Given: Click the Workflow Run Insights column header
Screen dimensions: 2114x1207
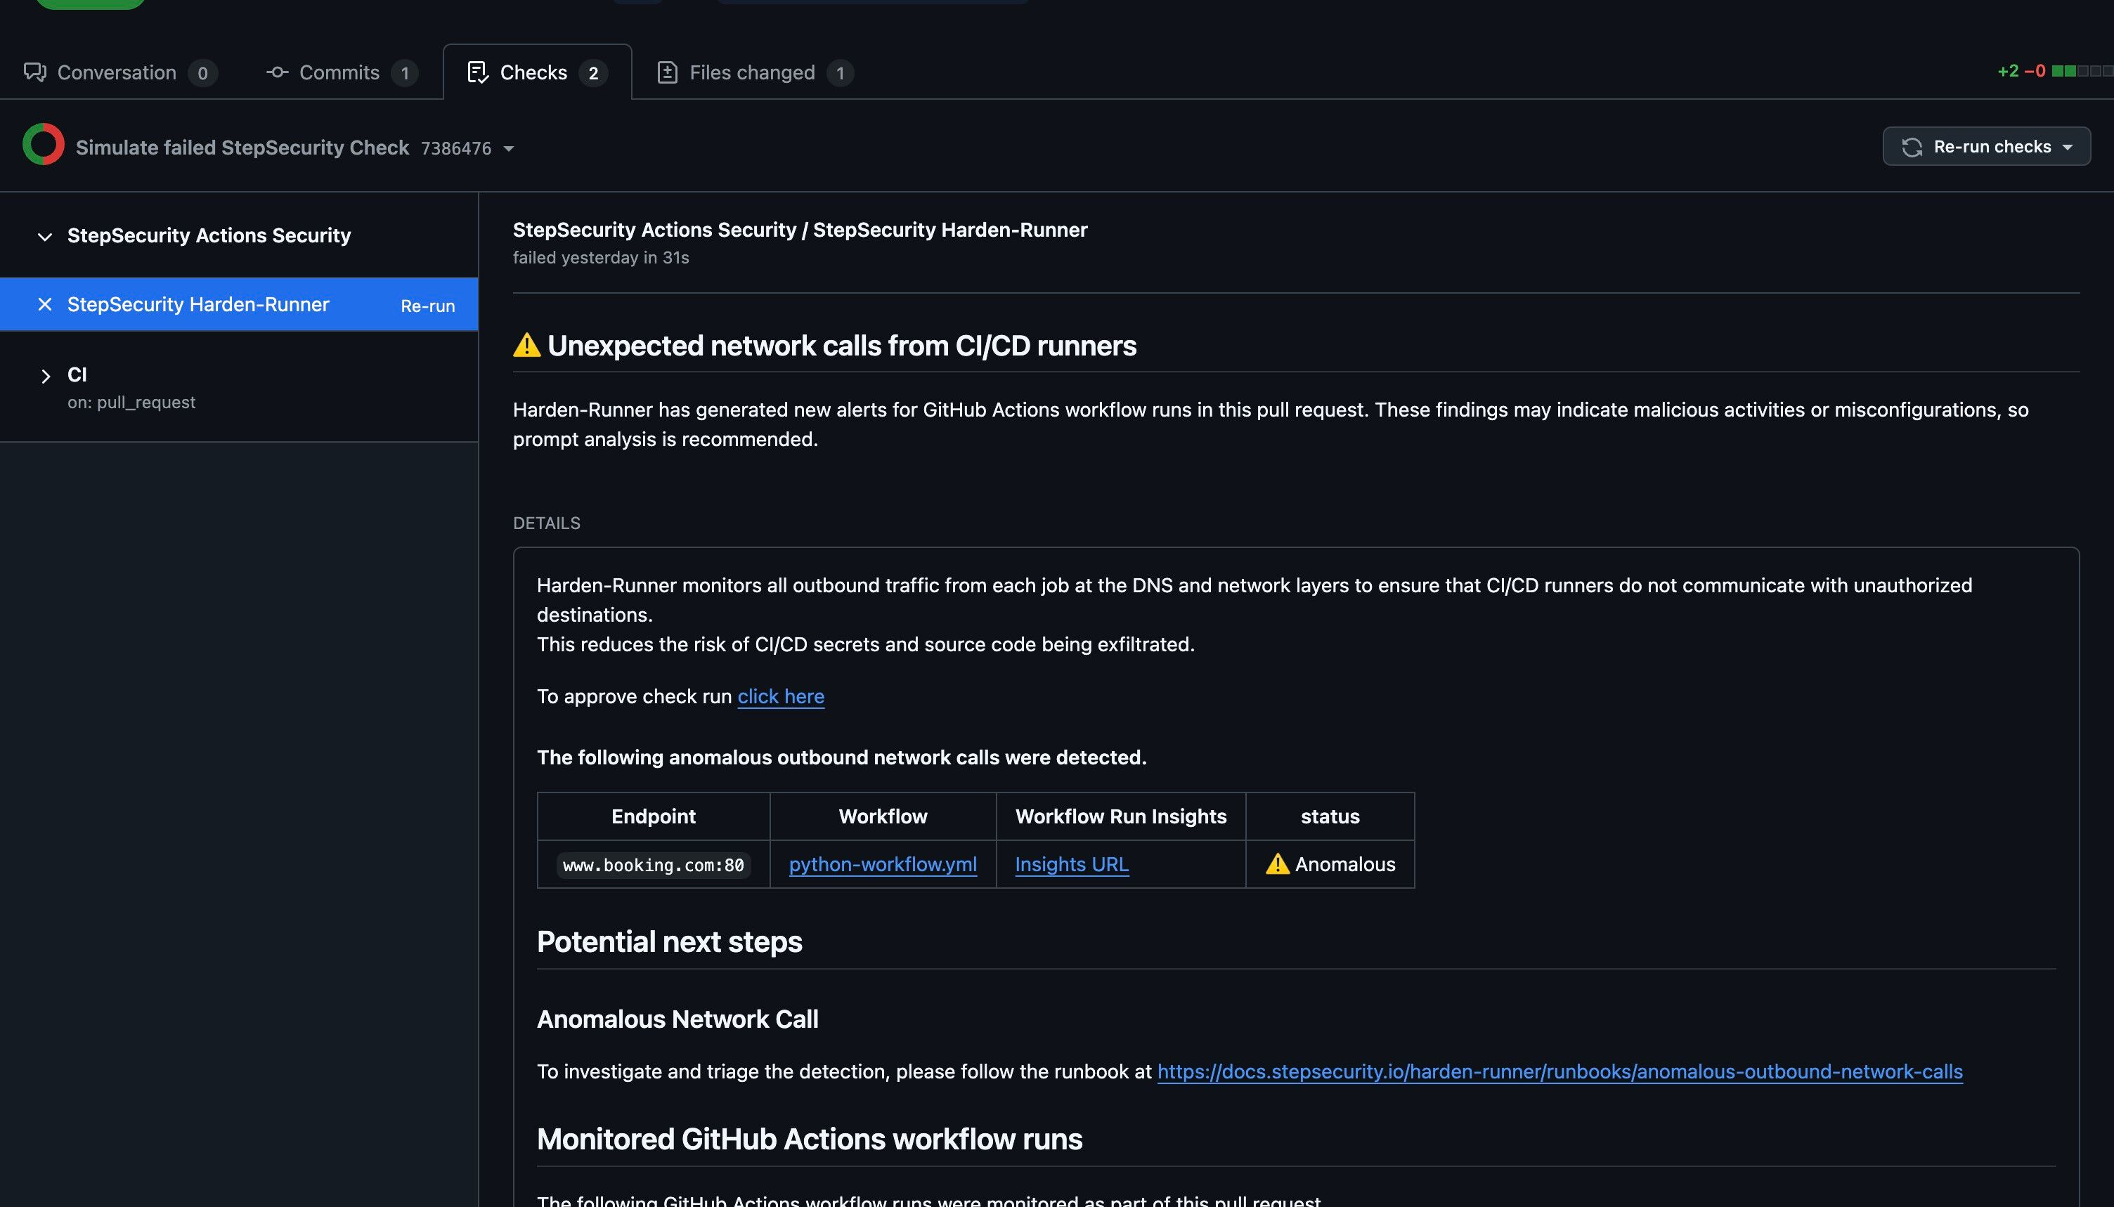Looking at the screenshot, I should click(x=1121, y=816).
